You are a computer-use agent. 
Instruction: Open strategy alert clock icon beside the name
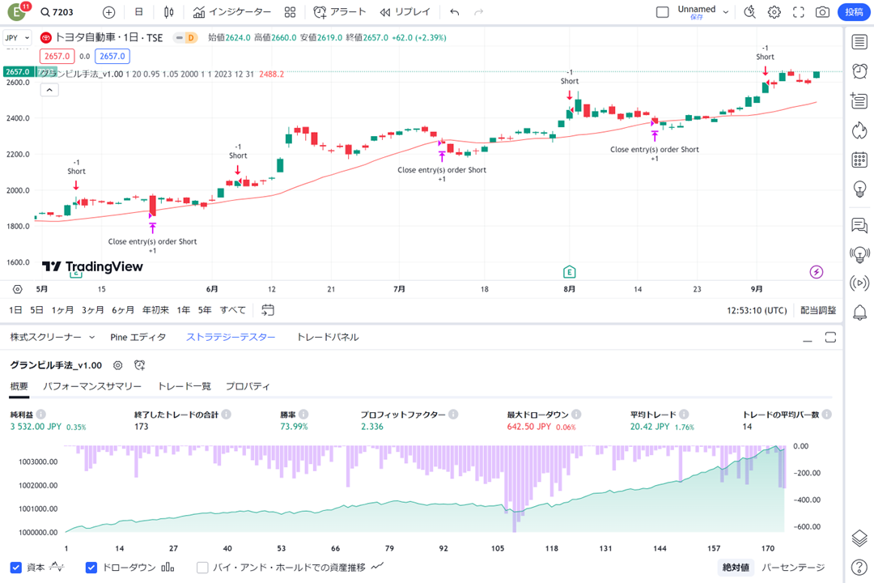point(140,365)
